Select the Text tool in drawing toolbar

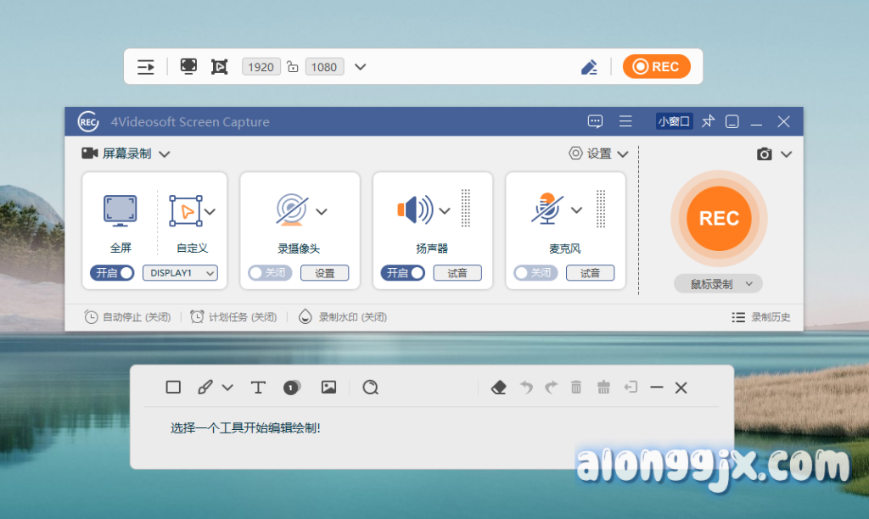(x=258, y=388)
